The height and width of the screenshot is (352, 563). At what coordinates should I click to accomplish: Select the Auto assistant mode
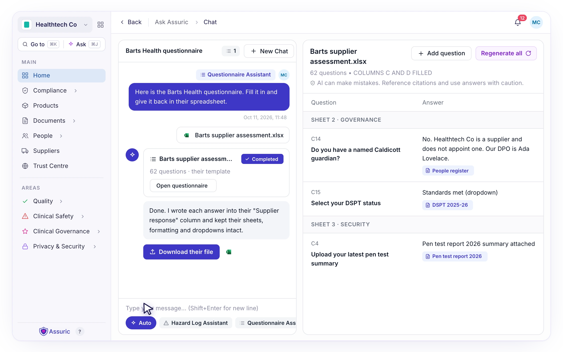[141, 323]
